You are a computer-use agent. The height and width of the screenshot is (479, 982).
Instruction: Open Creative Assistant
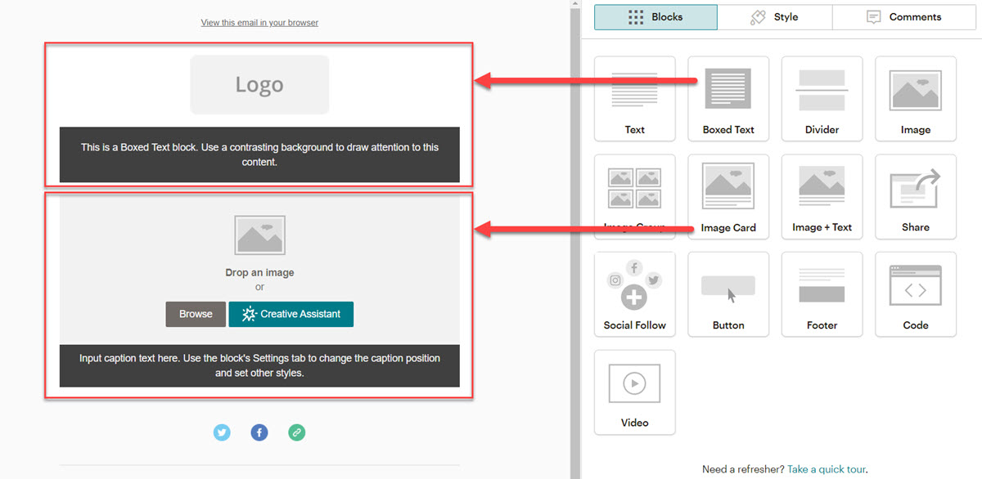click(291, 314)
